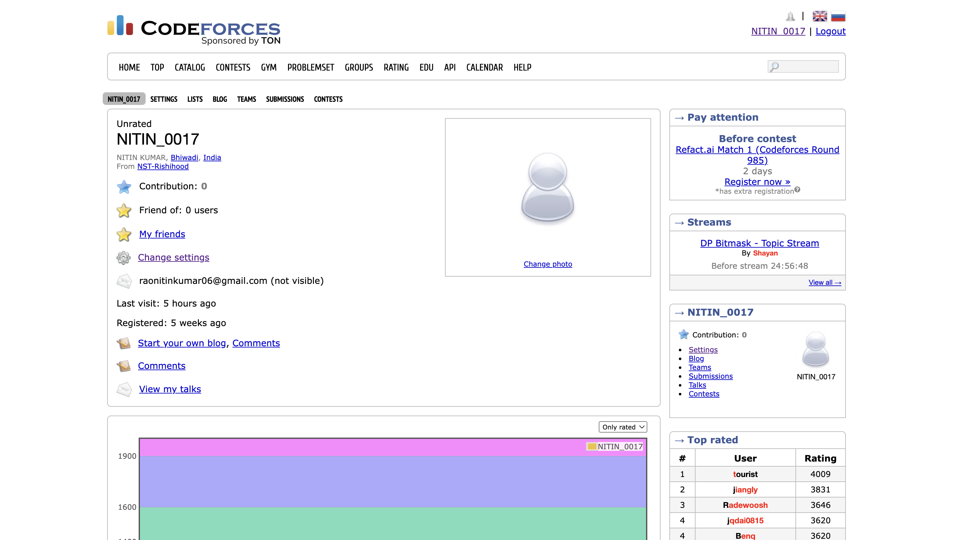Click the Register now link
Screen dimensions: 953x540
coord(757,182)
